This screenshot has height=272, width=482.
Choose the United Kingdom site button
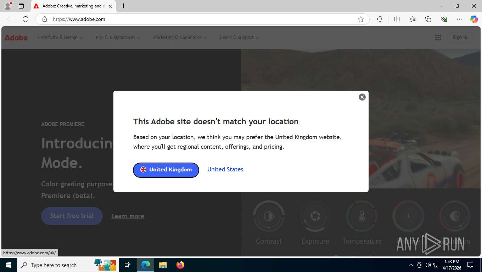(x=166, y=170)
